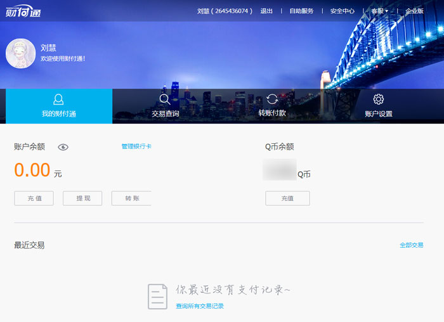Click the circular arrows 转账付款 icon
Screen dimensions: 444x322
click(x=272, y=99)
